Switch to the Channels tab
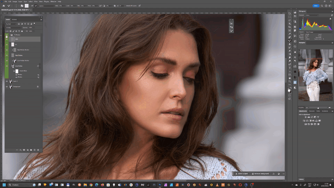Viewport: 334px width, 188px height. point(312,111)
